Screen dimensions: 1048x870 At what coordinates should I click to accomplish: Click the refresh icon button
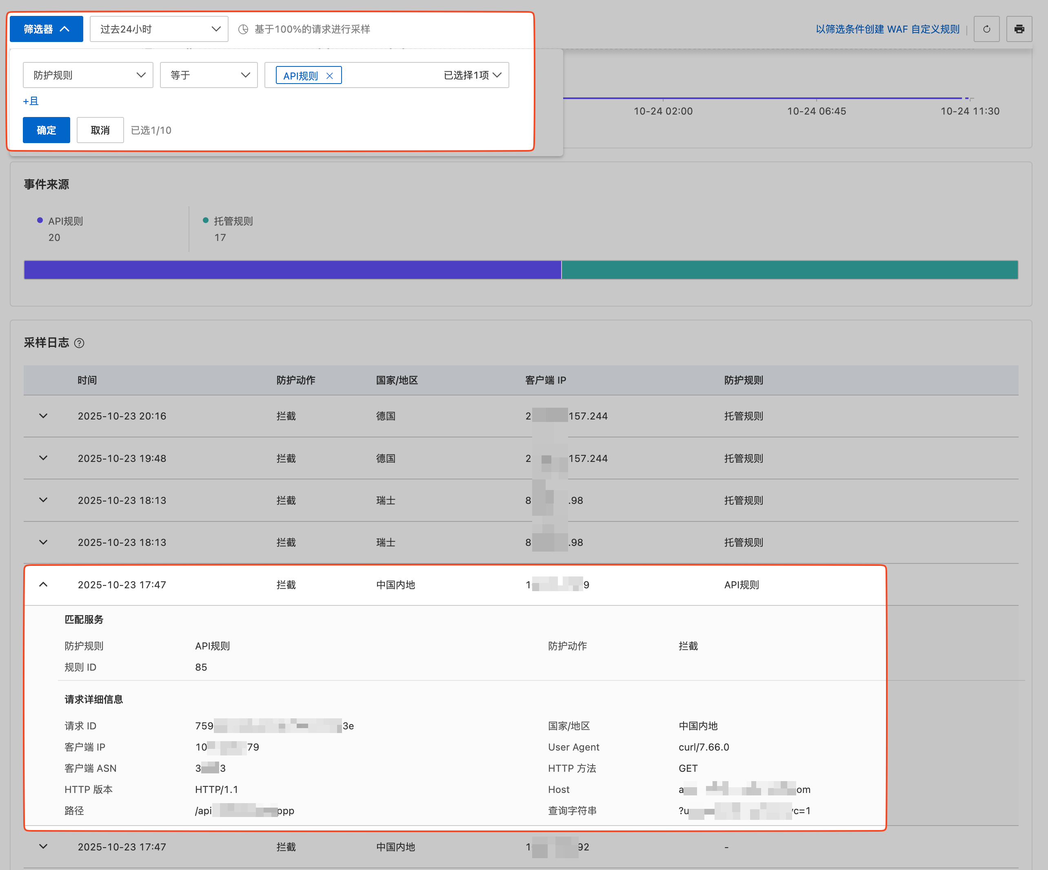[x=986, y=29]
